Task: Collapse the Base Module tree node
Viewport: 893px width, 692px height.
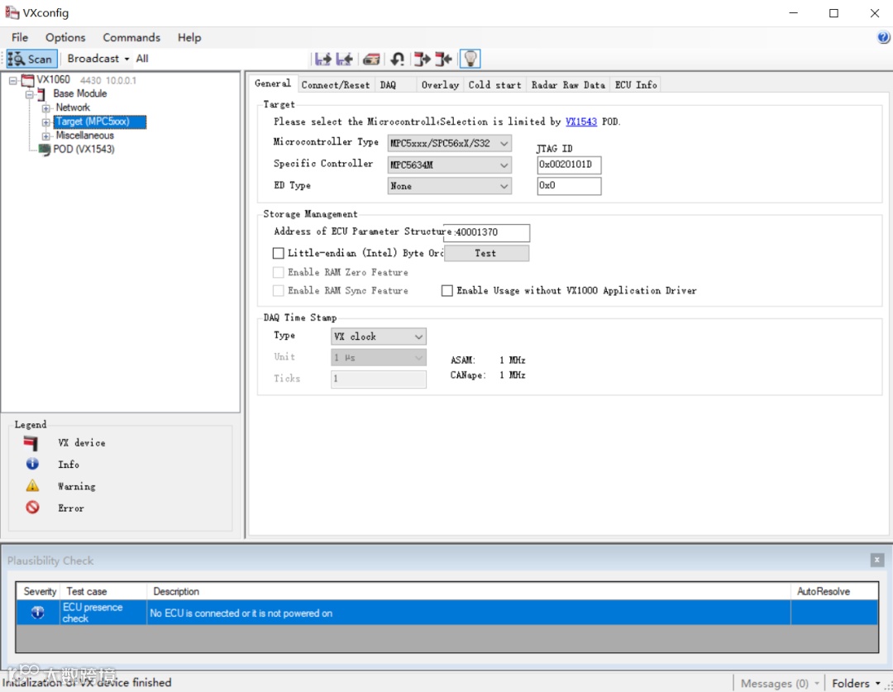Action: 28,94
